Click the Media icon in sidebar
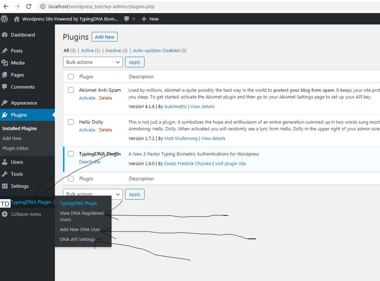The image size is (380, 281). coord(4,63)
